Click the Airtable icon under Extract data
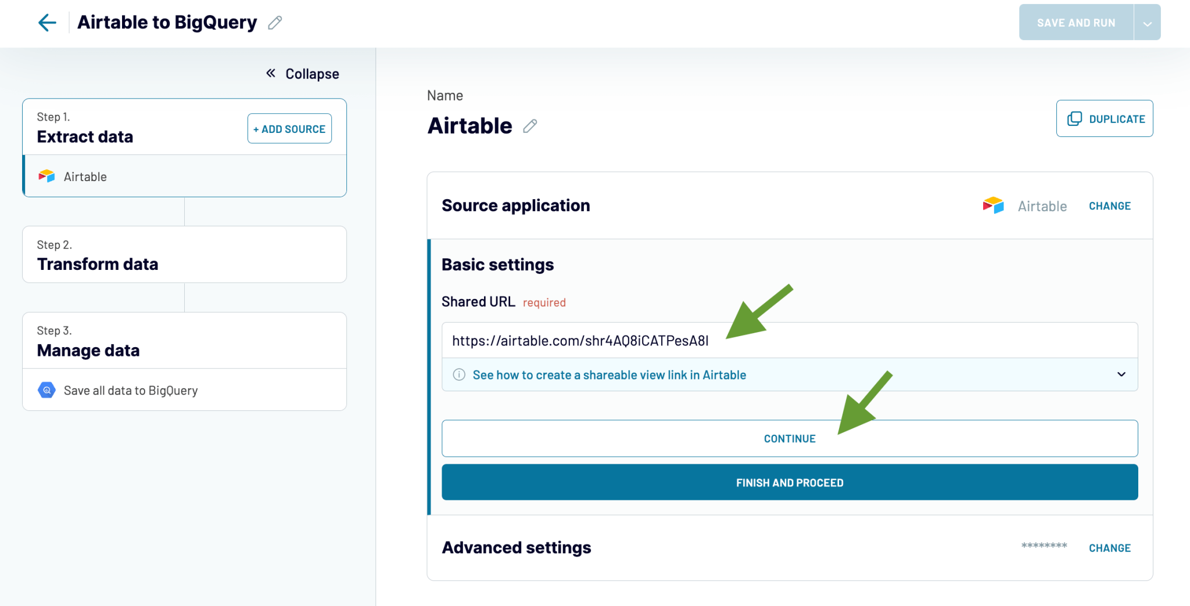This screenshot has height=606, width=1190. (46, 176)
